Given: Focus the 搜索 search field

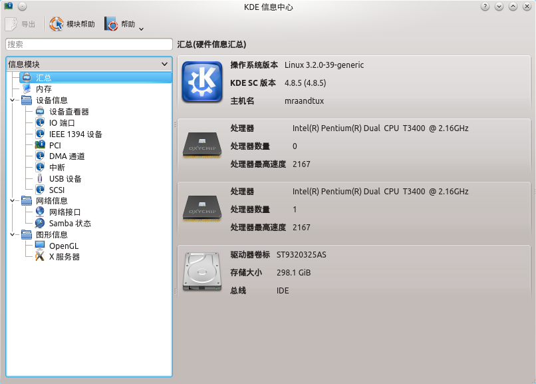Looking at the screenshot, I should 89,45.
